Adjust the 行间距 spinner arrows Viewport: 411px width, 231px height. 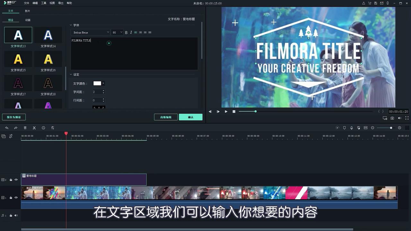(103, 100)
